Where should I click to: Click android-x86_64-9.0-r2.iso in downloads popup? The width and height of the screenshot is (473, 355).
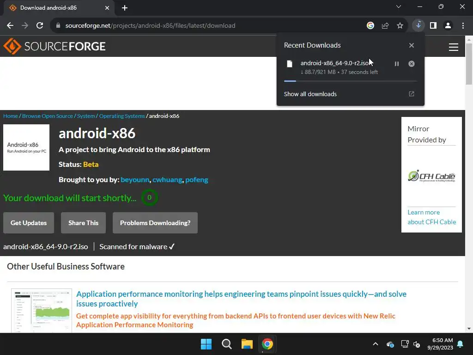tap(334, 63)
